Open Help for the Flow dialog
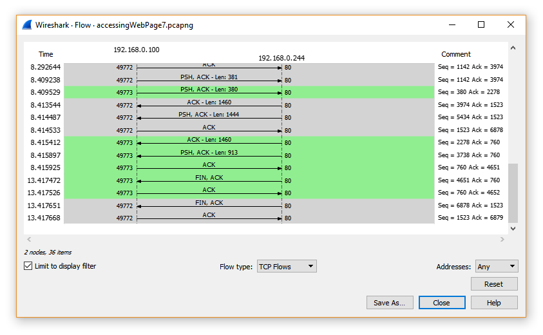Image resolution: width=543 pixels, height=335 pixels. pos(494,303)
